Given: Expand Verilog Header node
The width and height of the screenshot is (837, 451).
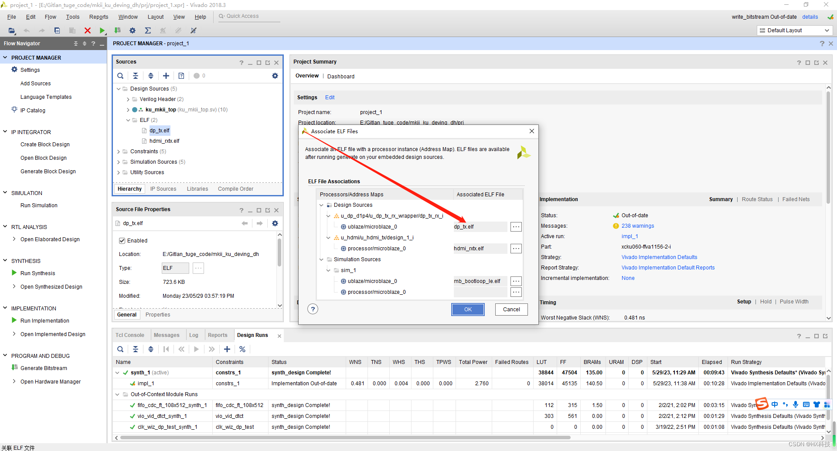Looking at the screenshot, I should (x=128, y=99).
